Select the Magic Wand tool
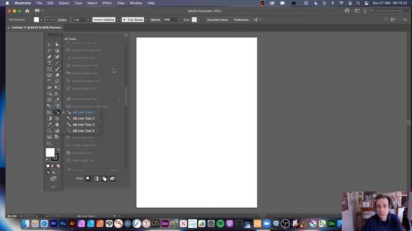Image resolution: width=412 pixels, height=231 pixels. pyautogui.click(x=50, y=51)
